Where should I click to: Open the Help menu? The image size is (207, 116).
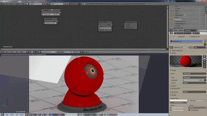[x=23, y=4]
